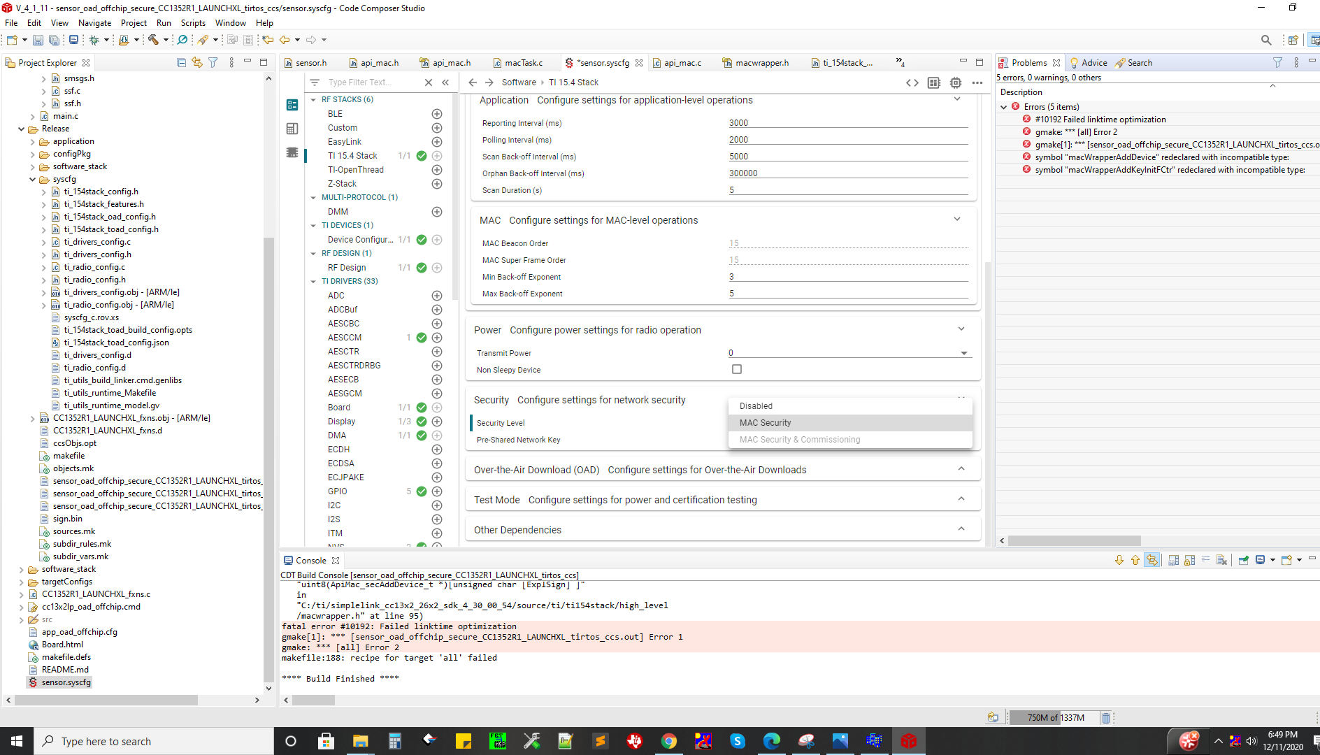Select Disabled security level option
The image size is (1320, 755).
(x=850, y=406)
